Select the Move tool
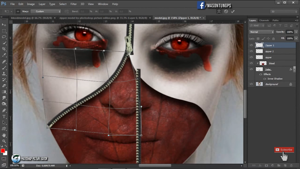 [4, 25]
